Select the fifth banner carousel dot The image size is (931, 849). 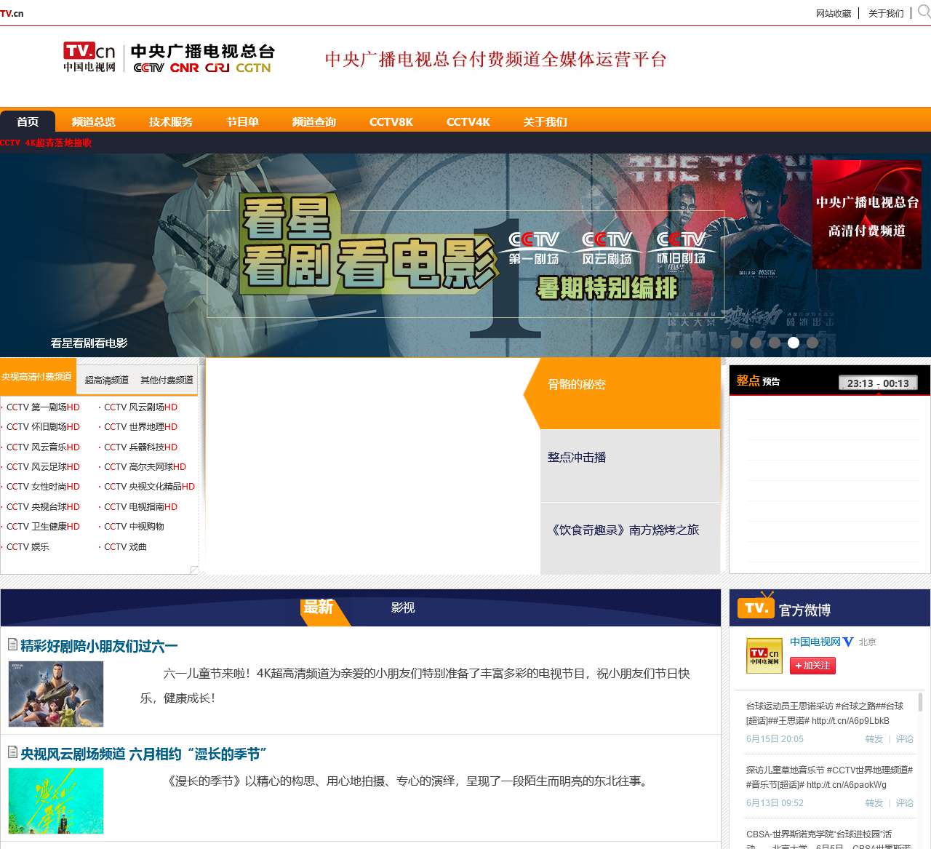point(812,343)
